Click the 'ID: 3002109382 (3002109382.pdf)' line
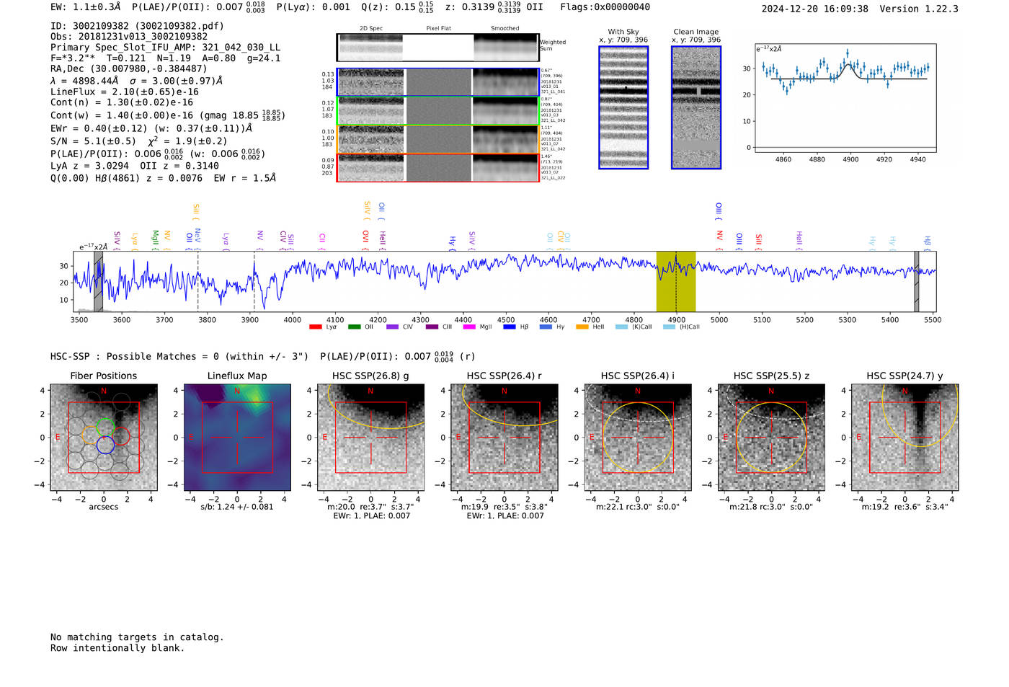This screenshot has height=687, width=1009. click(x=137, y=26)
